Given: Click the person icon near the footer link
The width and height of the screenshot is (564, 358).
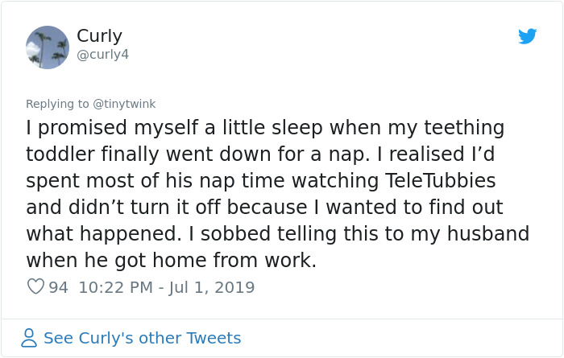Looking at the screenshot, I should (x=29, y=338).
